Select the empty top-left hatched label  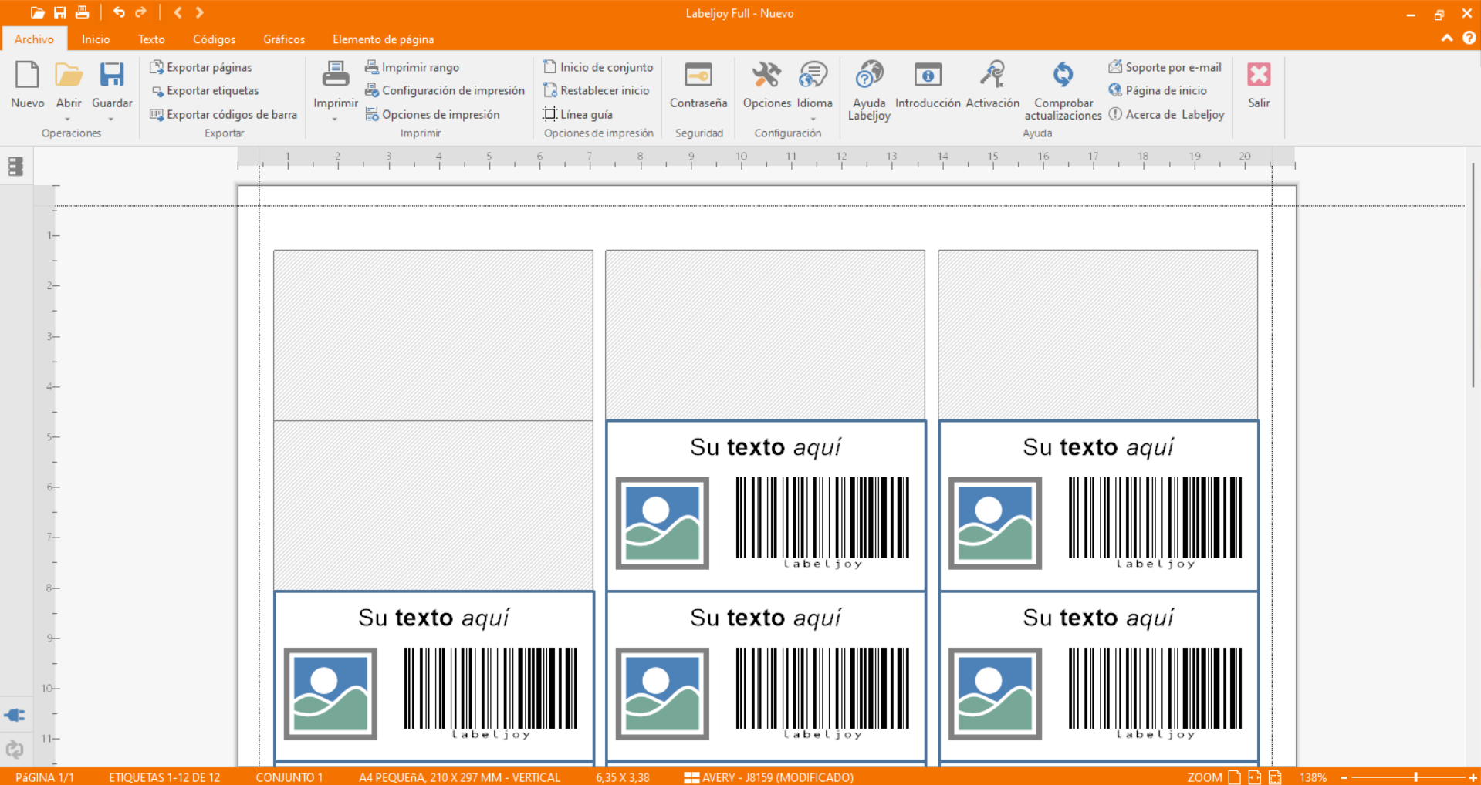click(433, 335)
